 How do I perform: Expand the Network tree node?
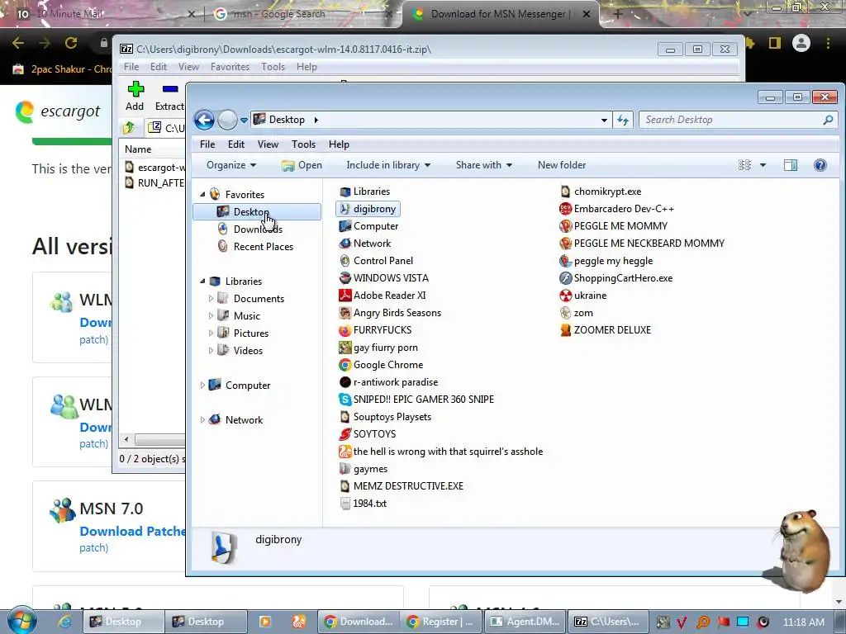pos(202,419)
